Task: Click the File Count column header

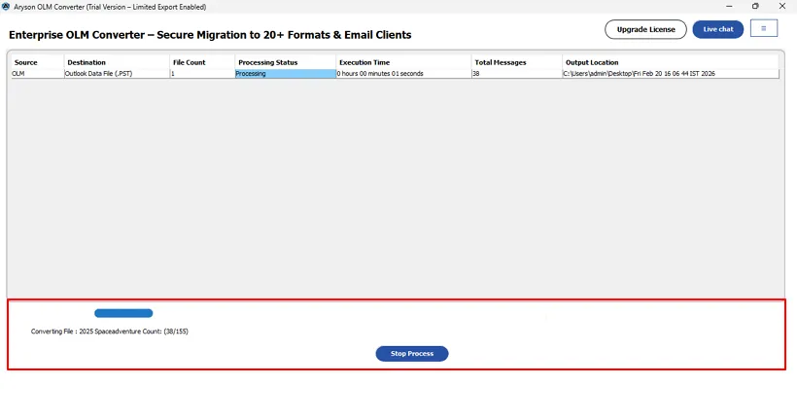Action: pos(191,62)
